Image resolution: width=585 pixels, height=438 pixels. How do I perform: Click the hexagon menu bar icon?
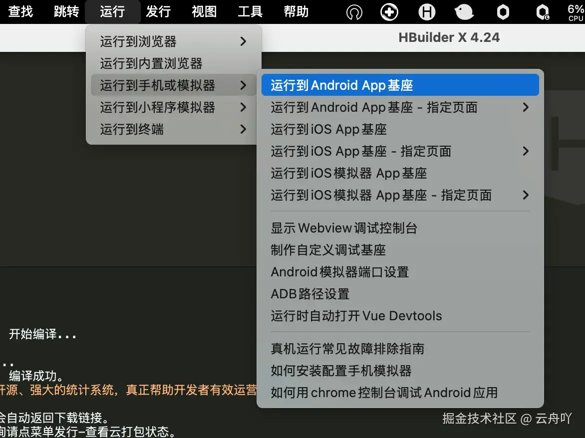[x=503, y=12]
